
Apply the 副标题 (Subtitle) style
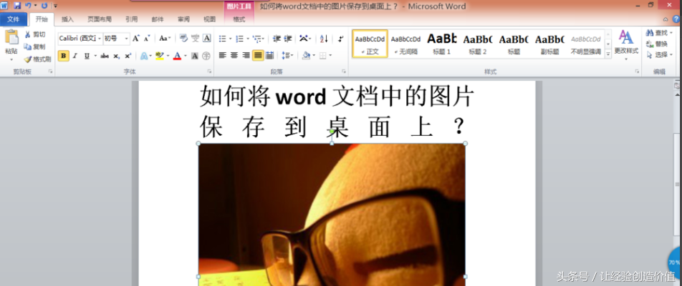point(549,44)
